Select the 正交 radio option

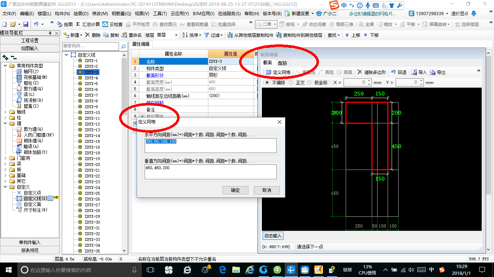pyautogui.click(x=297, y=83)
